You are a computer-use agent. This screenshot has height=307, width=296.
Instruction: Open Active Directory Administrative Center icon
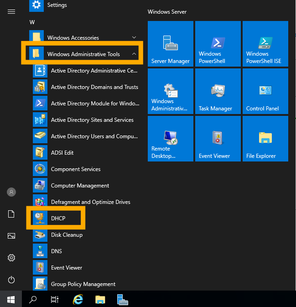[40, 71]
